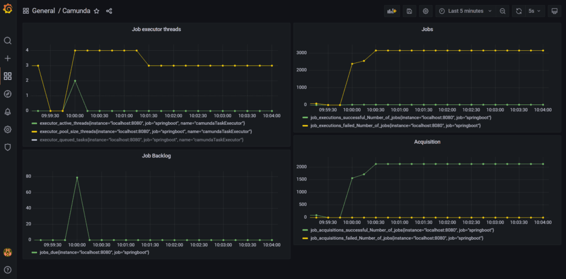This screenshot has width=566, height=279.
Task: Add a new panel to dashboard
Action: click(x=392, y=11)
